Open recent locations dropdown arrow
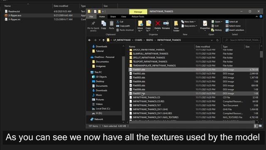The height and width of the screenshot is (150, 266). (x=100, y=40)
